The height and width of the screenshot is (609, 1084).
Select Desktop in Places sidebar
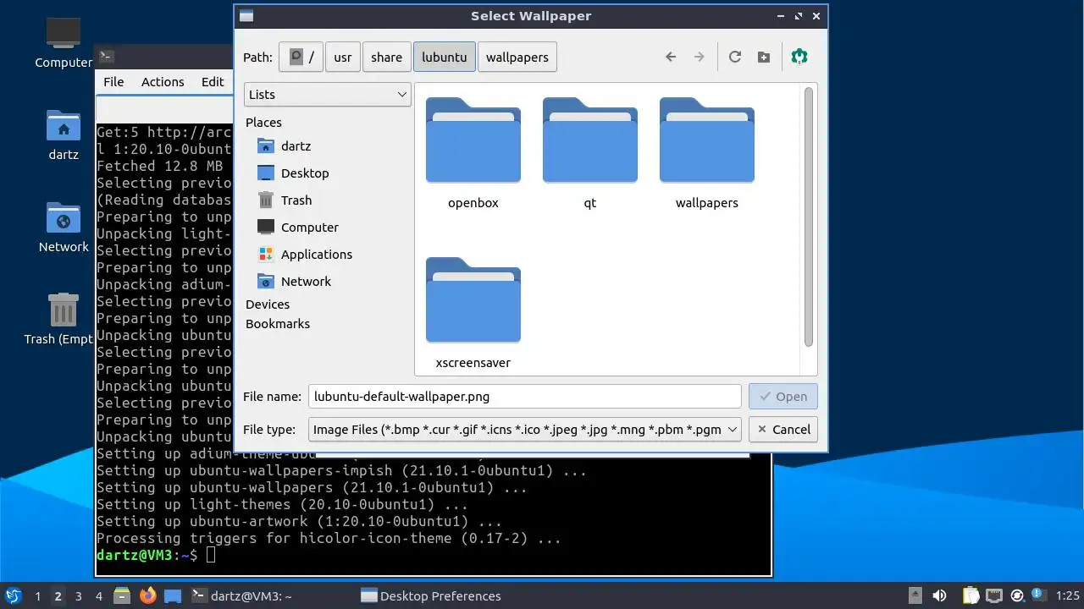(x=293, y=173)
